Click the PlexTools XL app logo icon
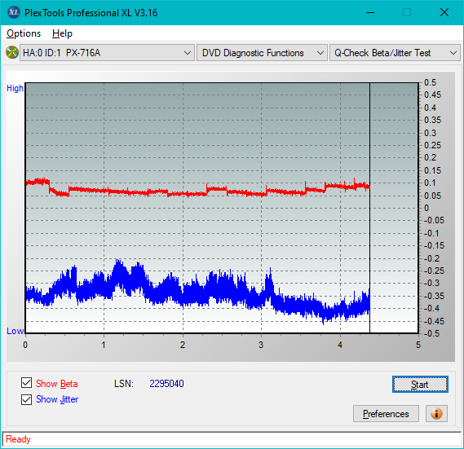This screenshot has width=464, height=449. [x=13, y=12]
